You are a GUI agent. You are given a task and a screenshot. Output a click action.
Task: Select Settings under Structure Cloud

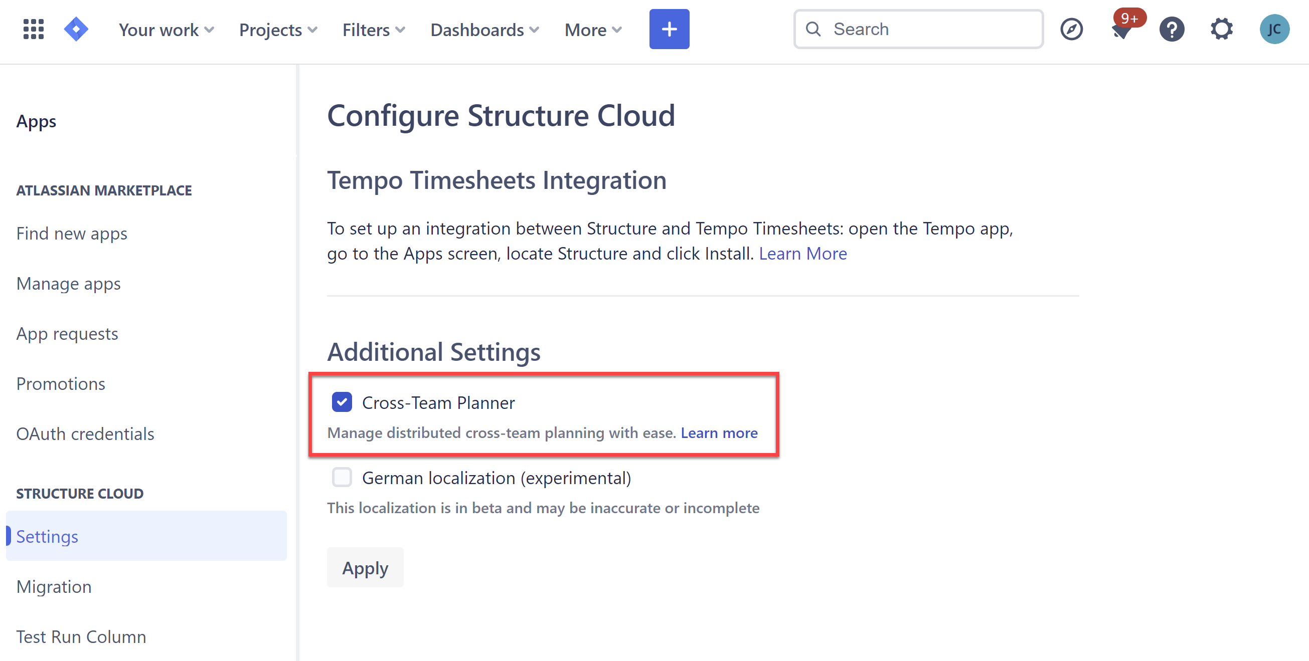47,536
